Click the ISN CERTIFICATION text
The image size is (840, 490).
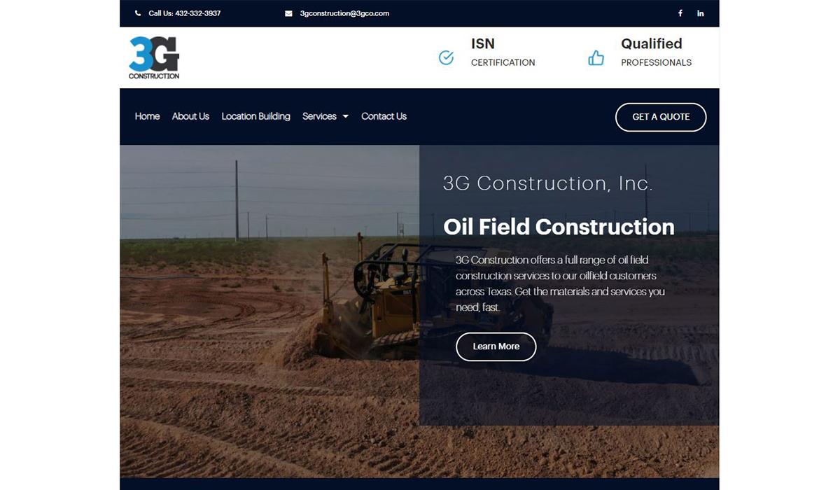(x=503, y=52)
